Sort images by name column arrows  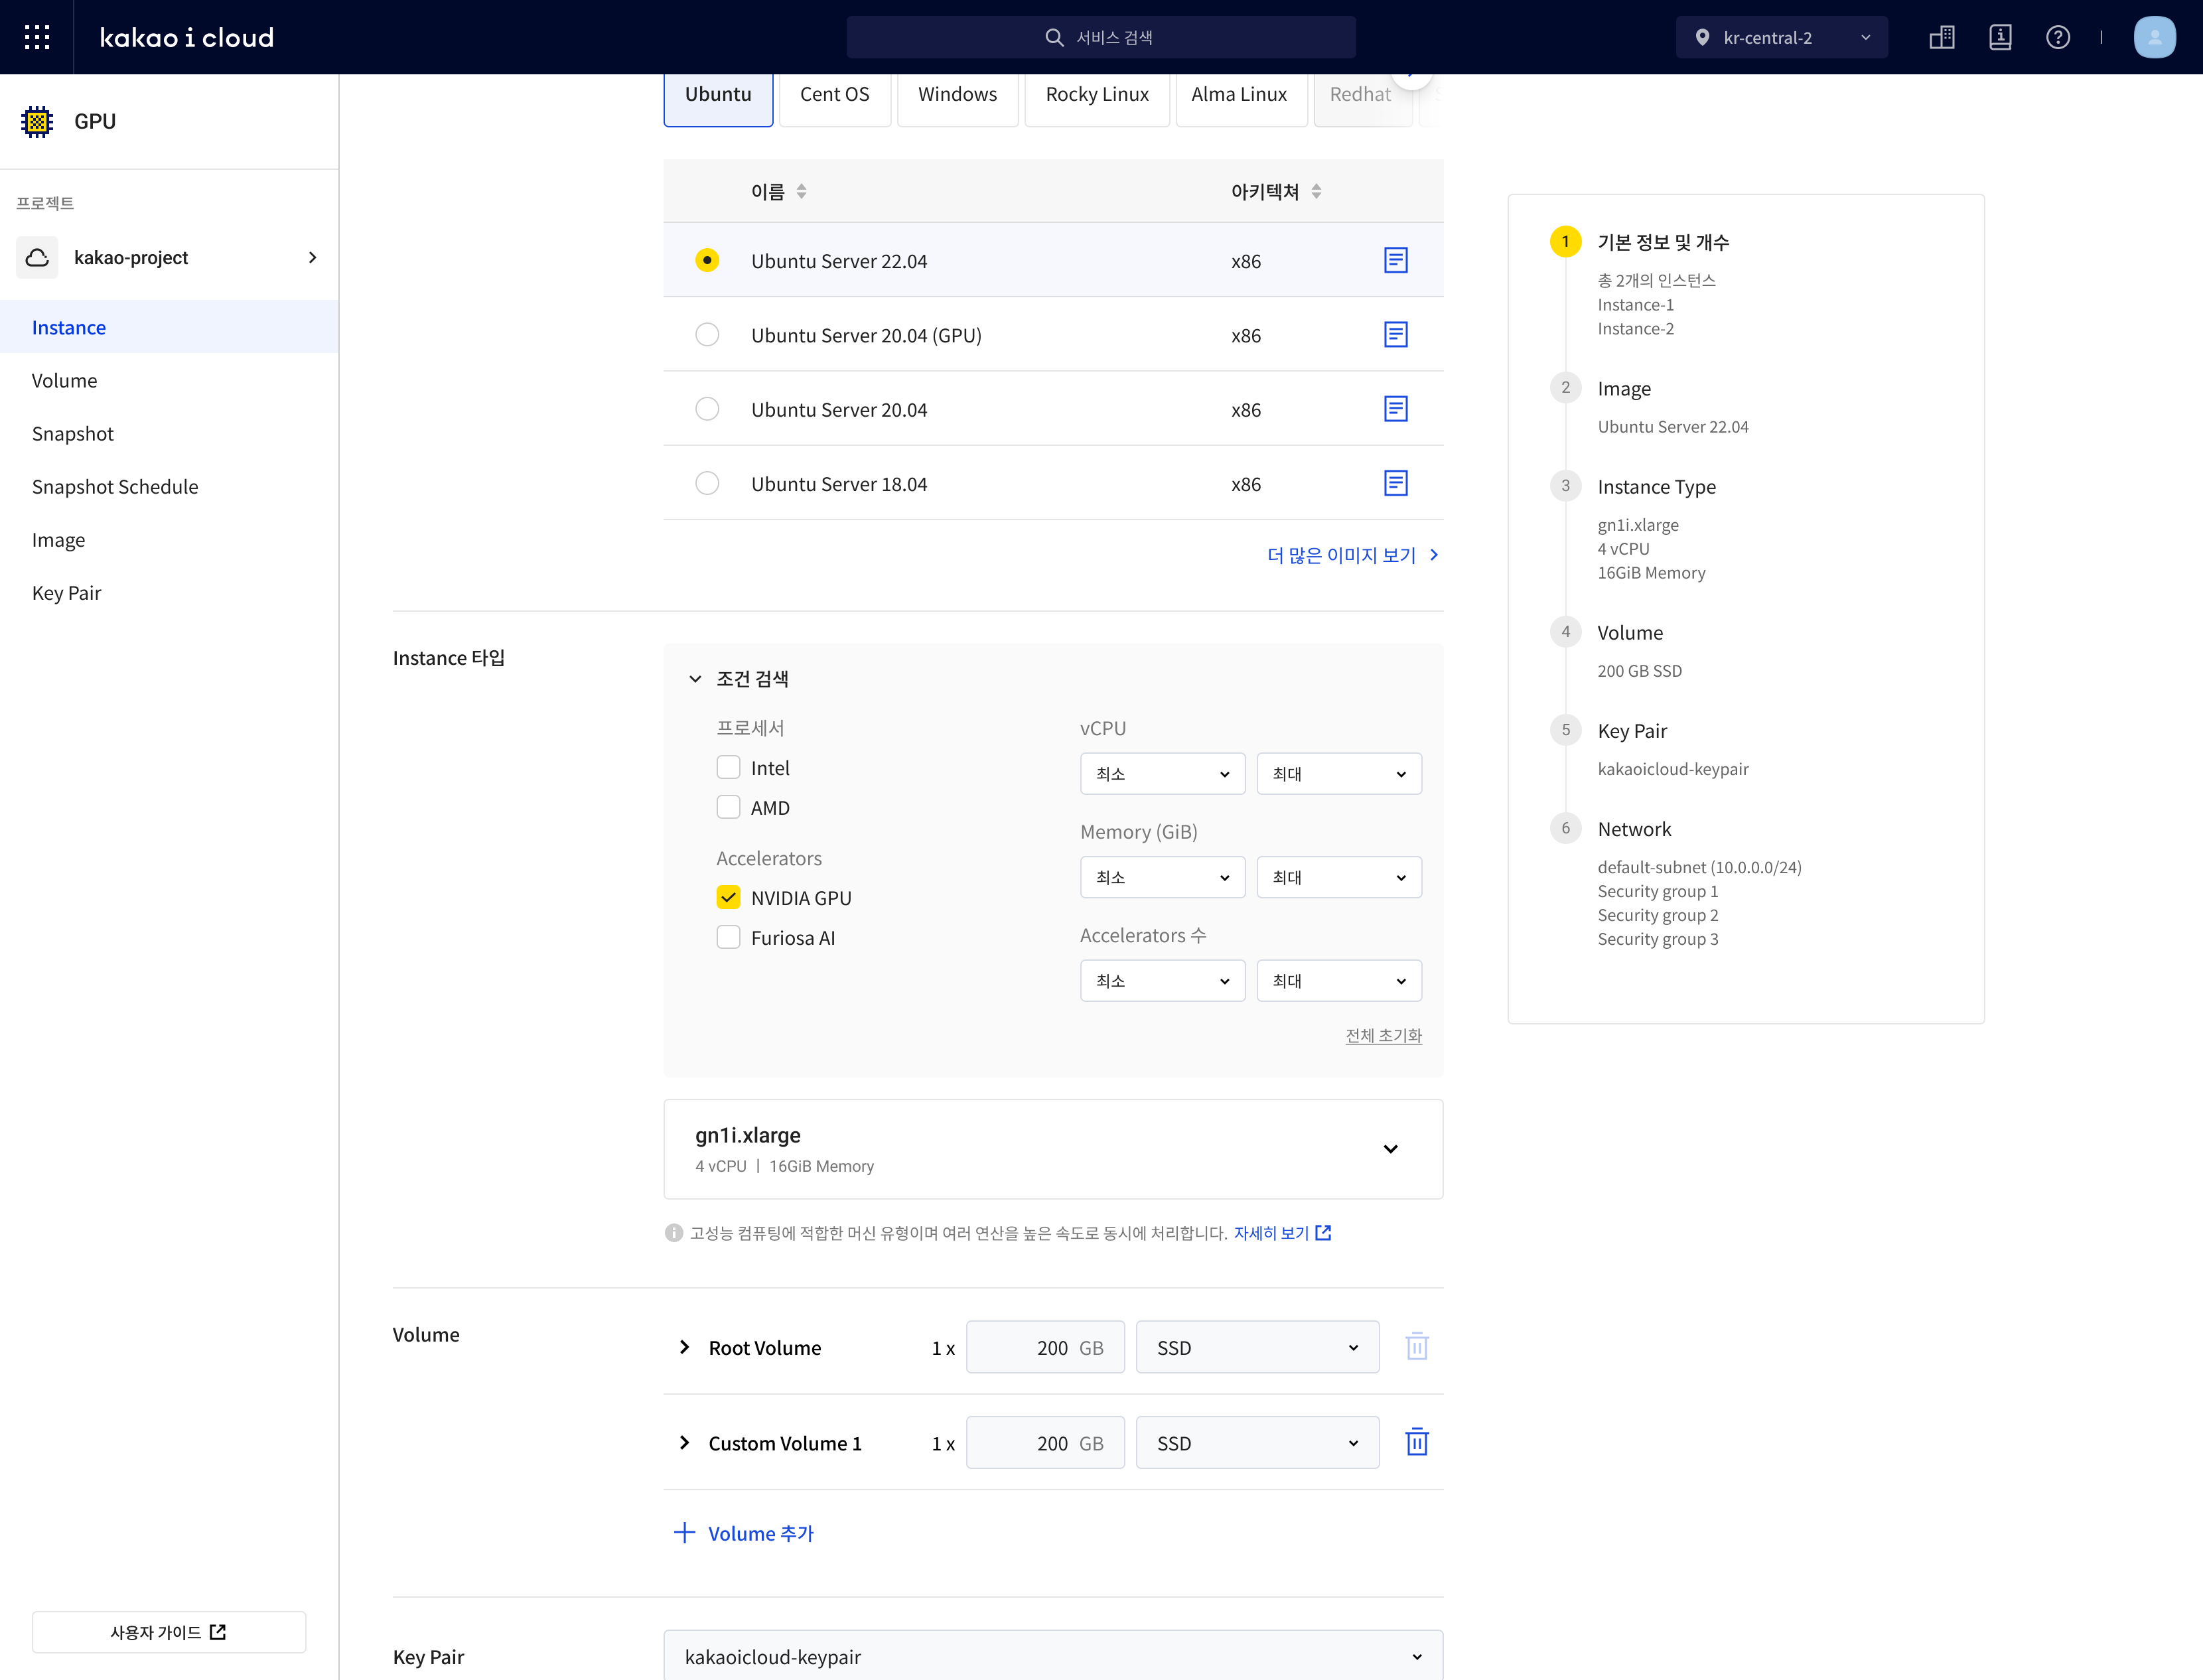coord(801,191)
